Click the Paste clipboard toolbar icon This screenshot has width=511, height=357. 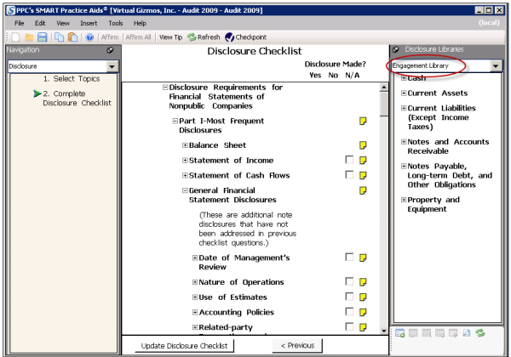coord(74,36)
